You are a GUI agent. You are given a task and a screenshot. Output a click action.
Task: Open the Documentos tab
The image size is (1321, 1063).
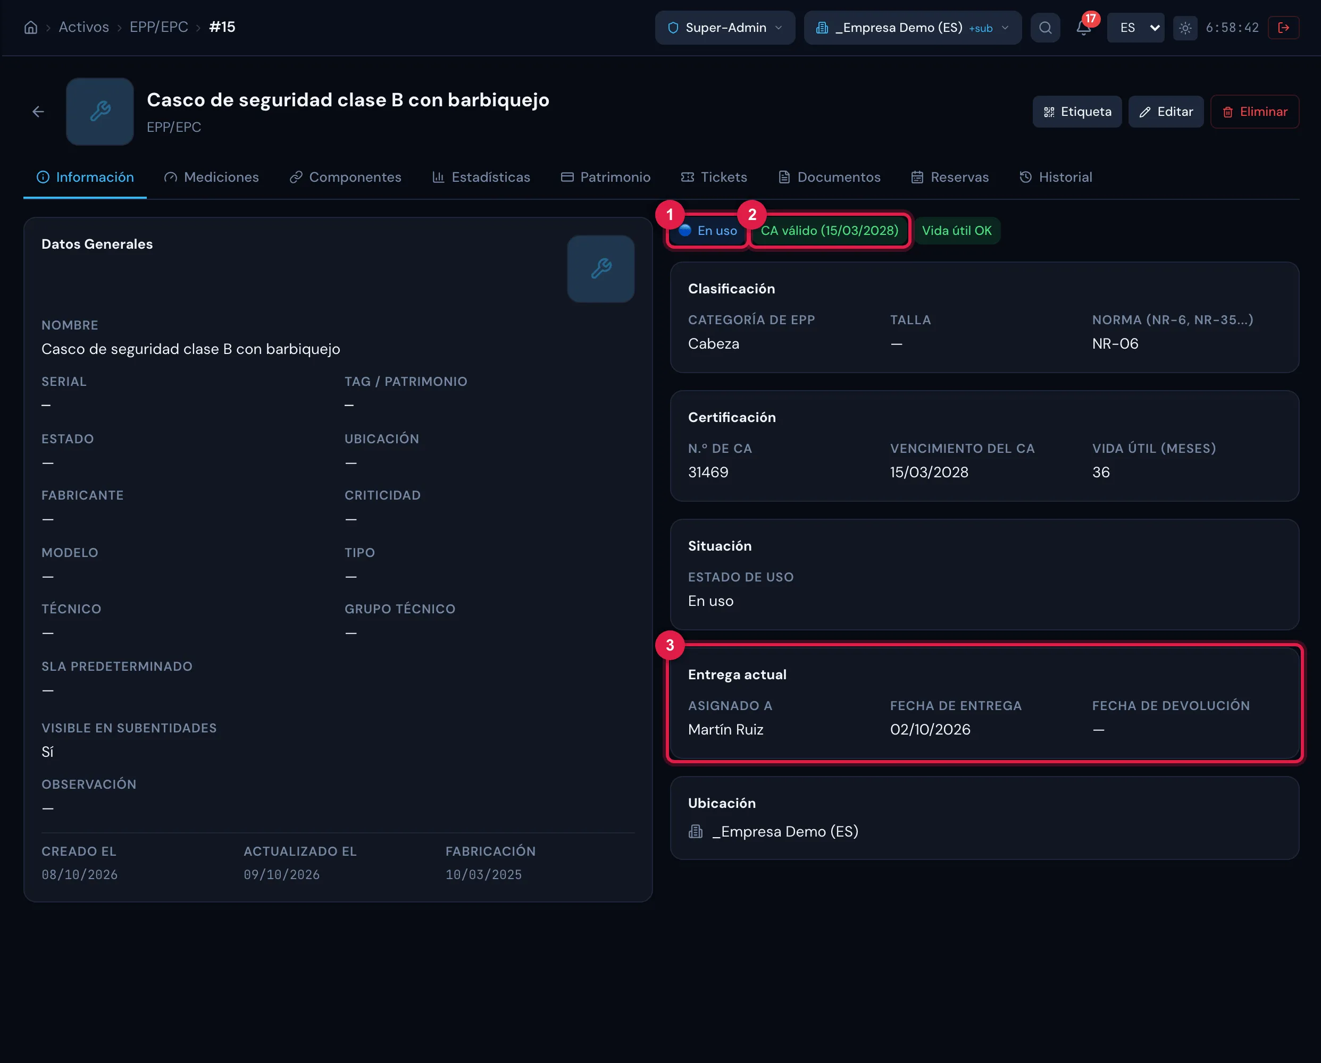pos(829,177)
